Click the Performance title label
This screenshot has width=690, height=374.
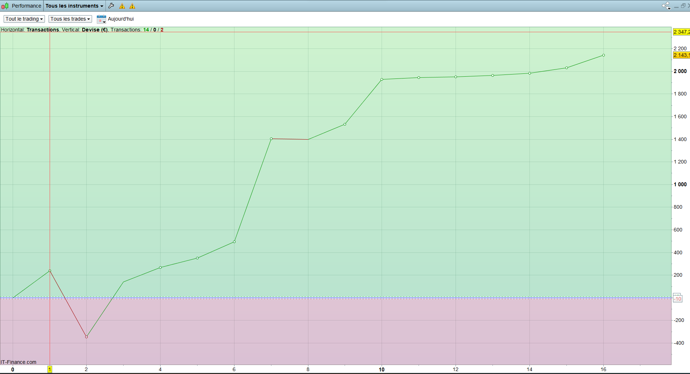coord(26,6)
